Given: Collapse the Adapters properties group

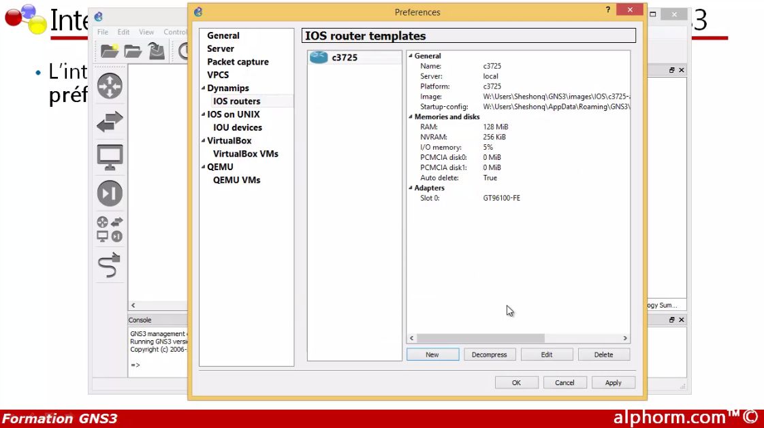Looking at the screenshot, I should 411,188.
